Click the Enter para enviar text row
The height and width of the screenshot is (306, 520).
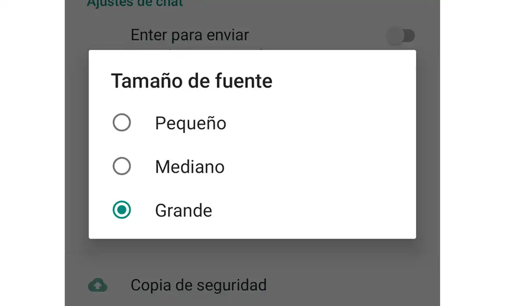pos(189,35)
